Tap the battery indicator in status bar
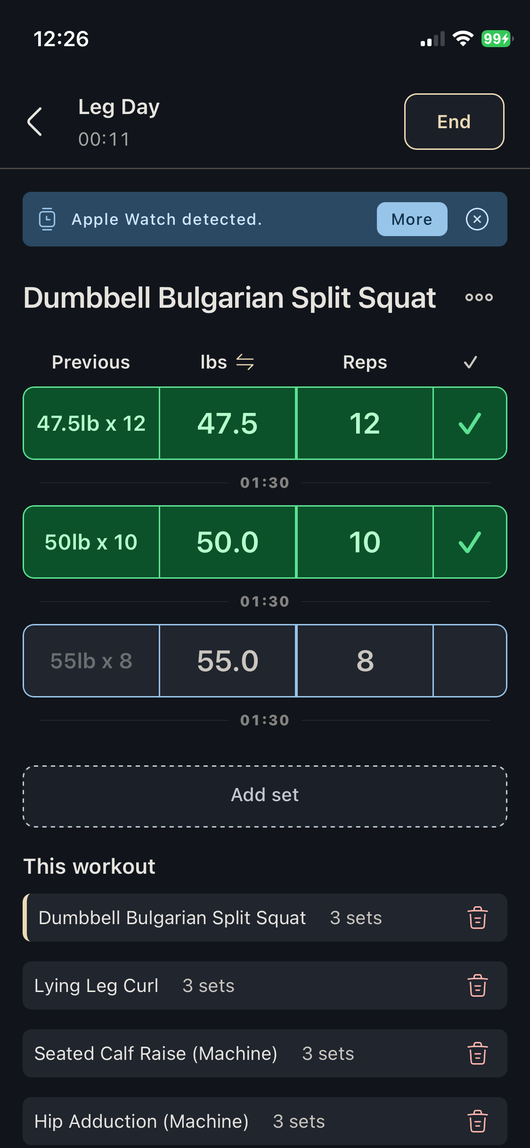This screenshot has width=530, height=1148. tap(497, 39)
